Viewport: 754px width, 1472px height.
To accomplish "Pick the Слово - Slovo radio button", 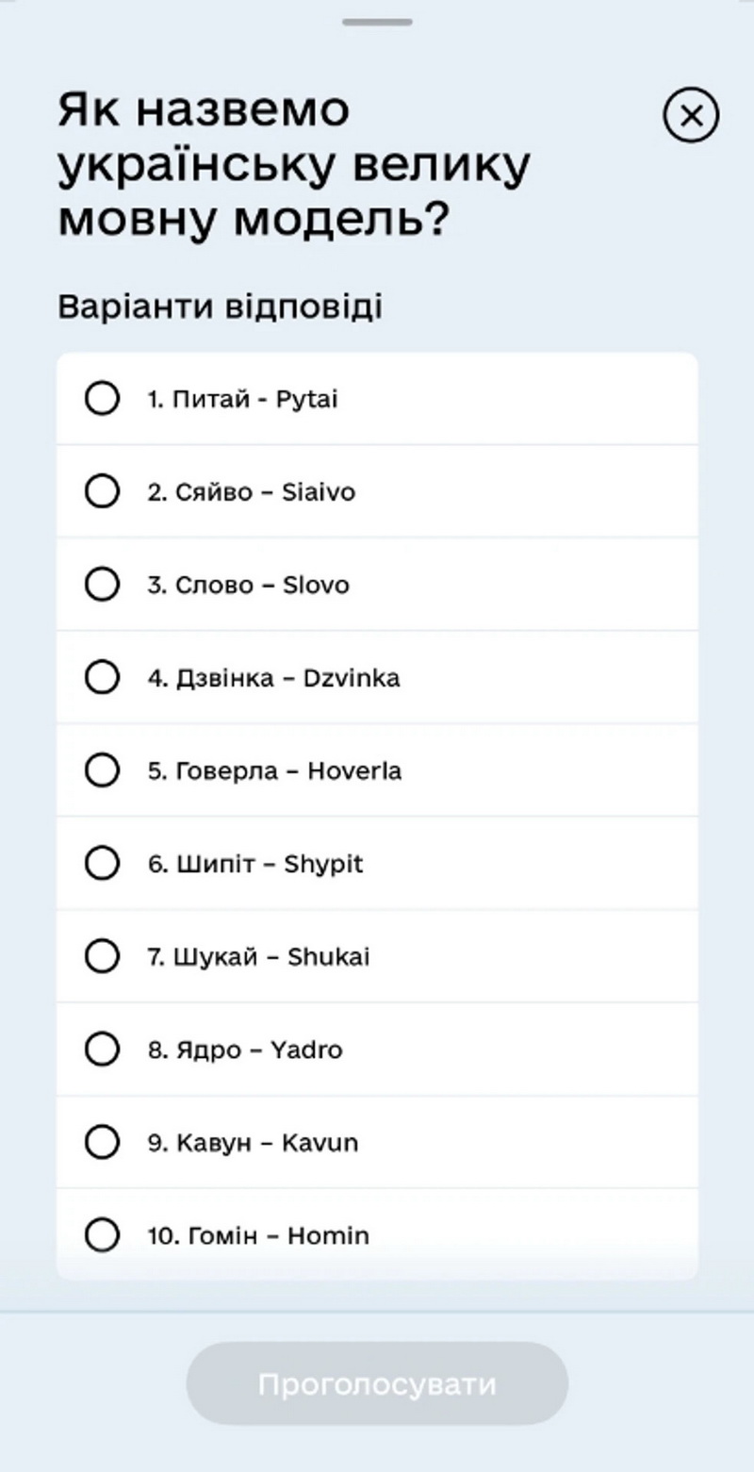I will pos(102,585).
